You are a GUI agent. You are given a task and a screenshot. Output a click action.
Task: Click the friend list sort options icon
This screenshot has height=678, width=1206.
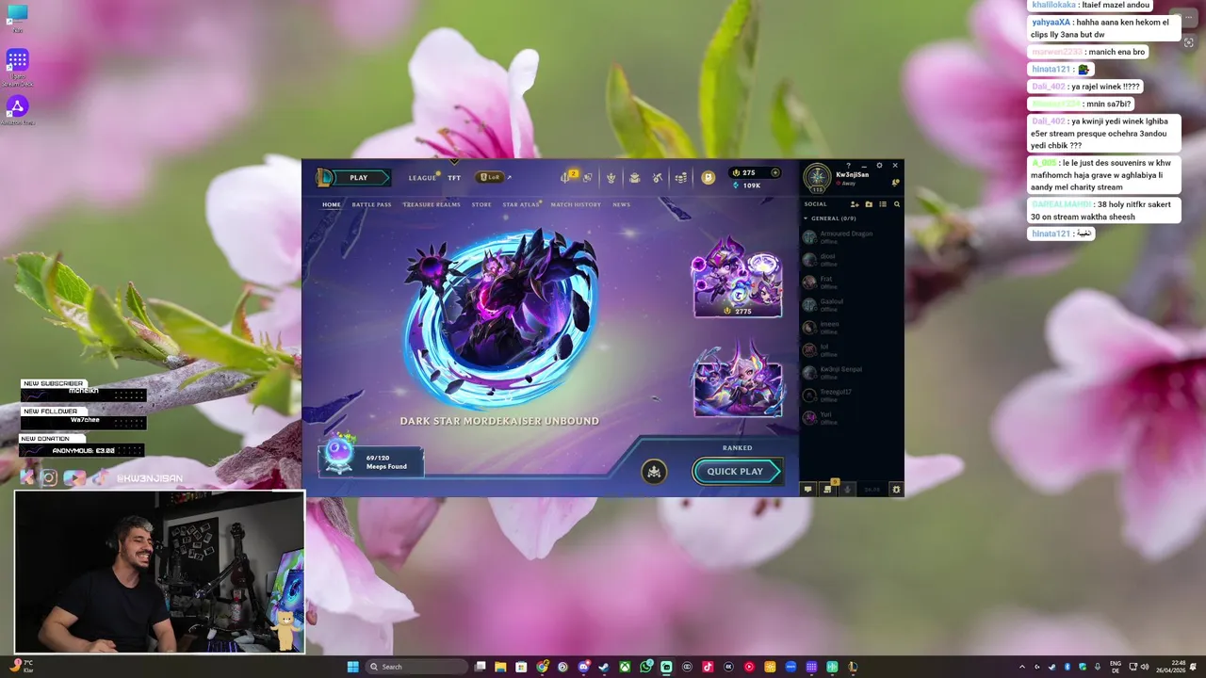click(x=883, y=204)
